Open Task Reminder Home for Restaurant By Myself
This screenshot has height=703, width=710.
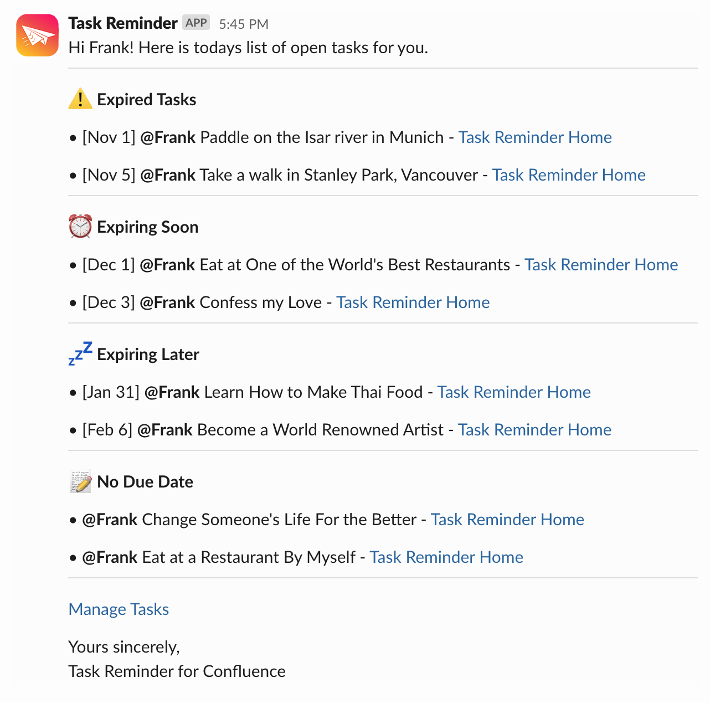pyautogui.click(x=446, y=557)
